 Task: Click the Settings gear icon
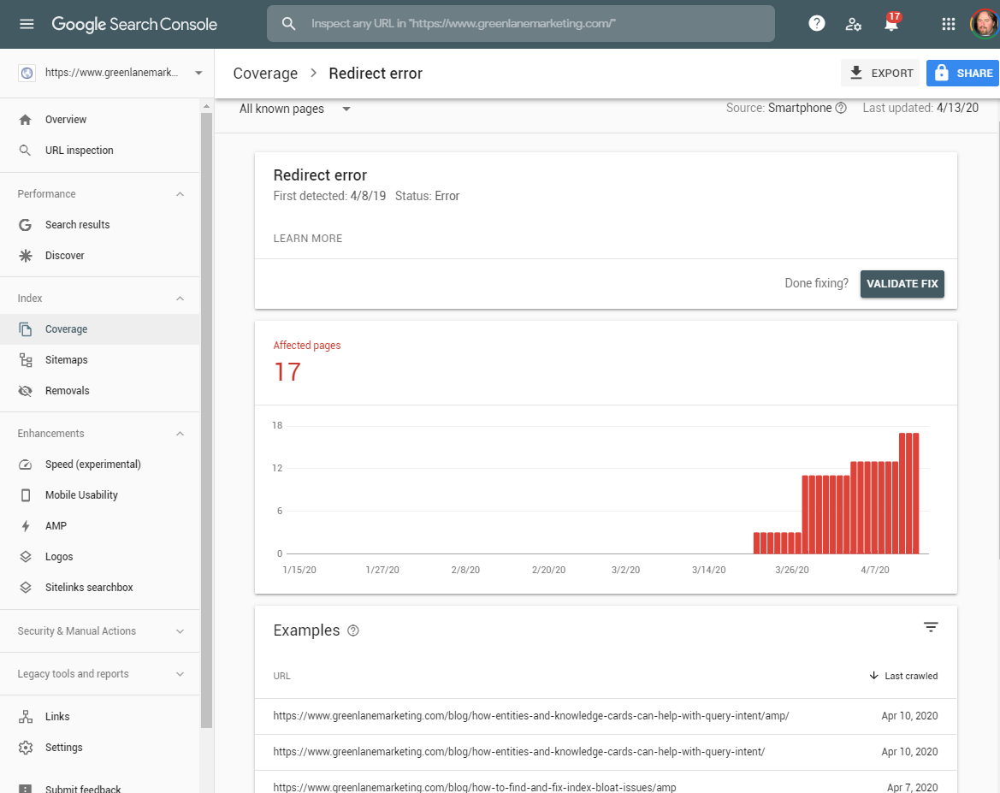pos(26,747)
